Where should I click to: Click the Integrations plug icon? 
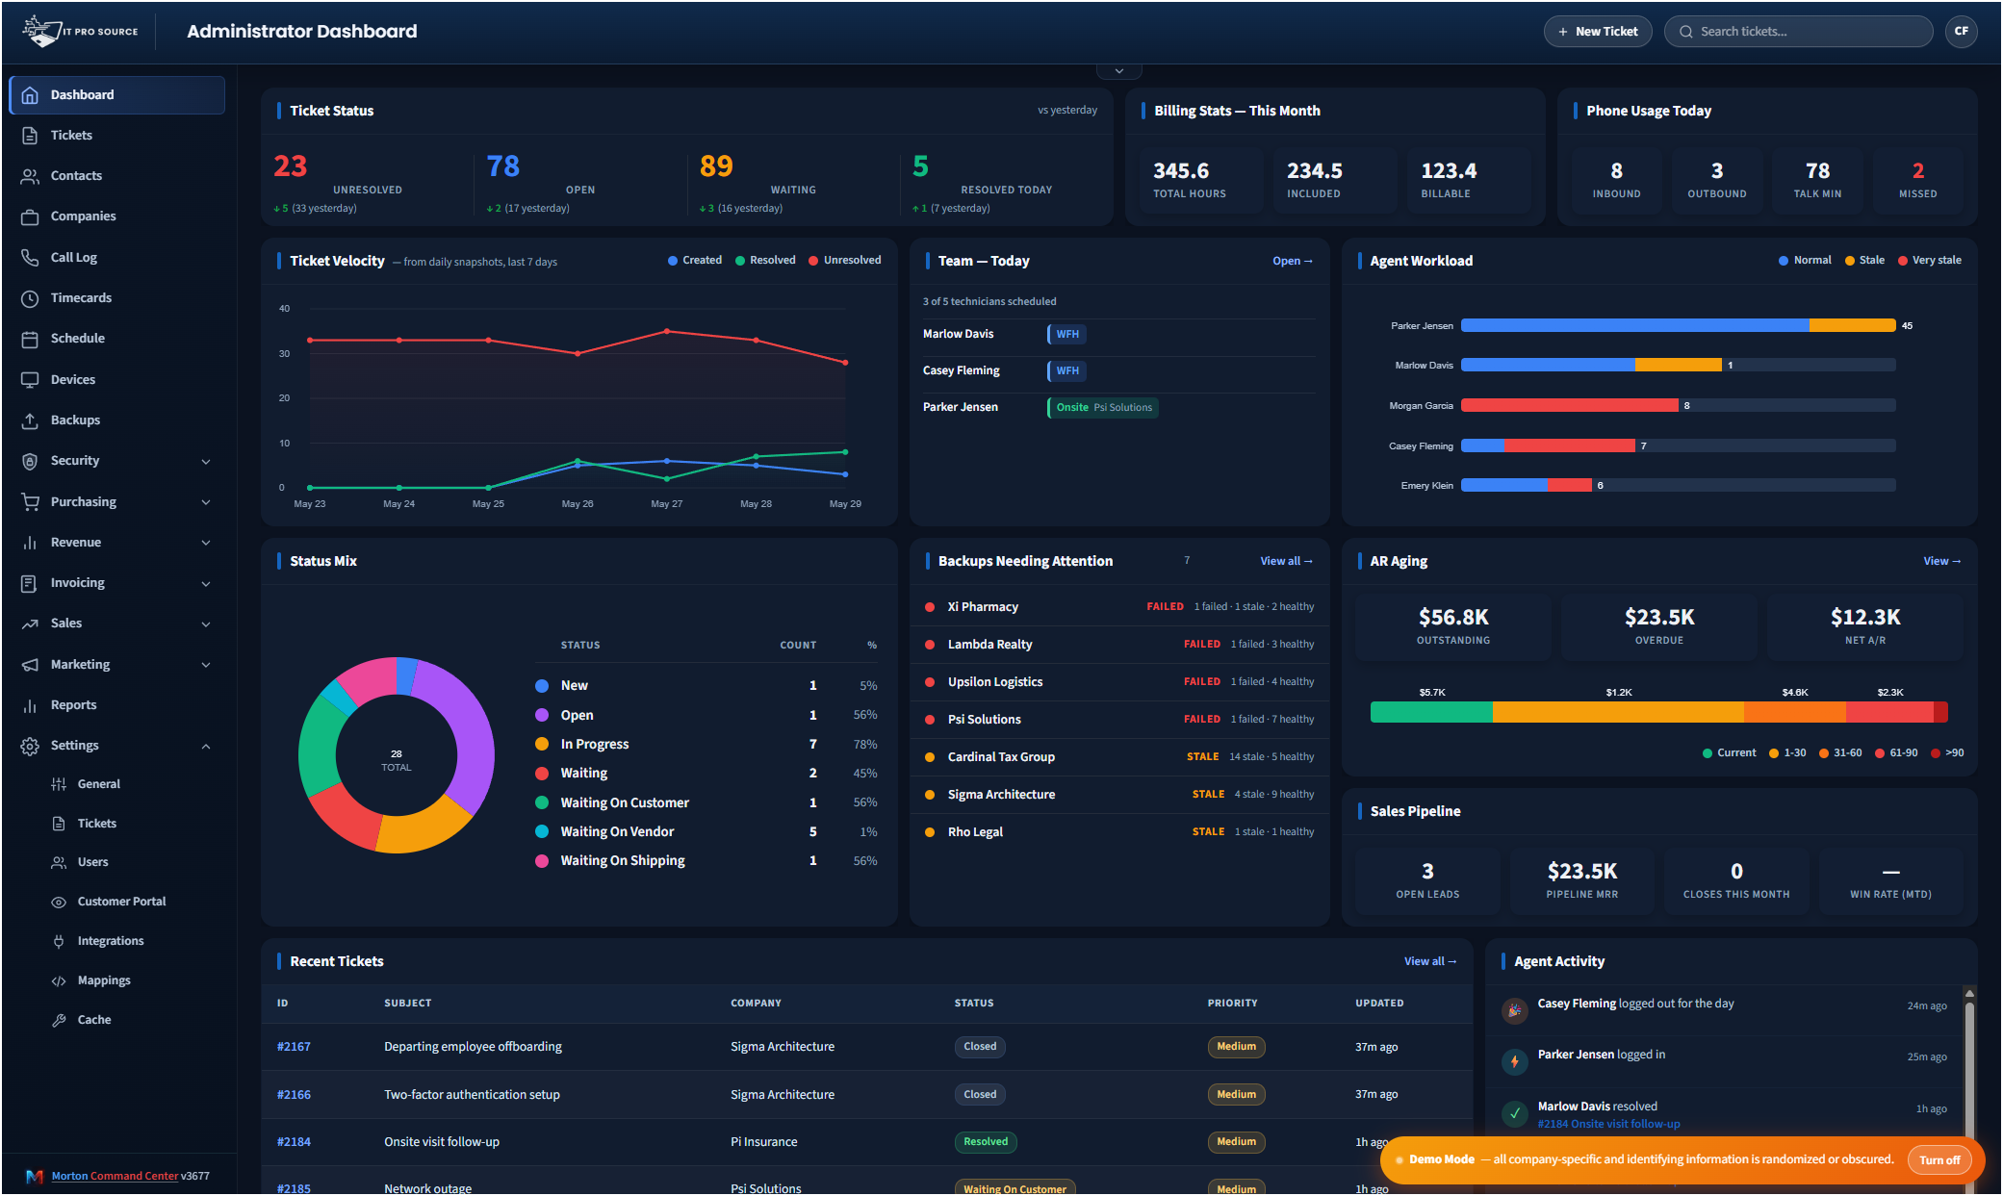(x=59, y=941)
